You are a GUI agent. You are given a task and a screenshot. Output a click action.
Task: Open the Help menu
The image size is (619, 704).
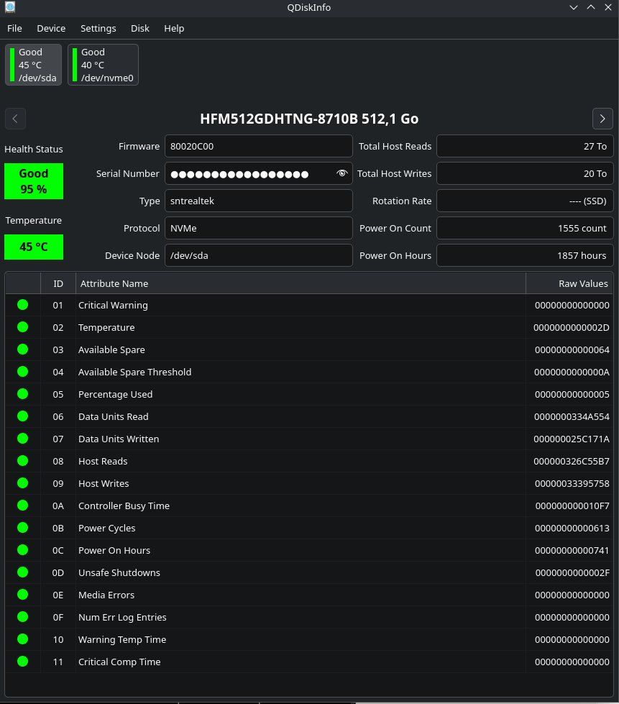click(174, 28)
